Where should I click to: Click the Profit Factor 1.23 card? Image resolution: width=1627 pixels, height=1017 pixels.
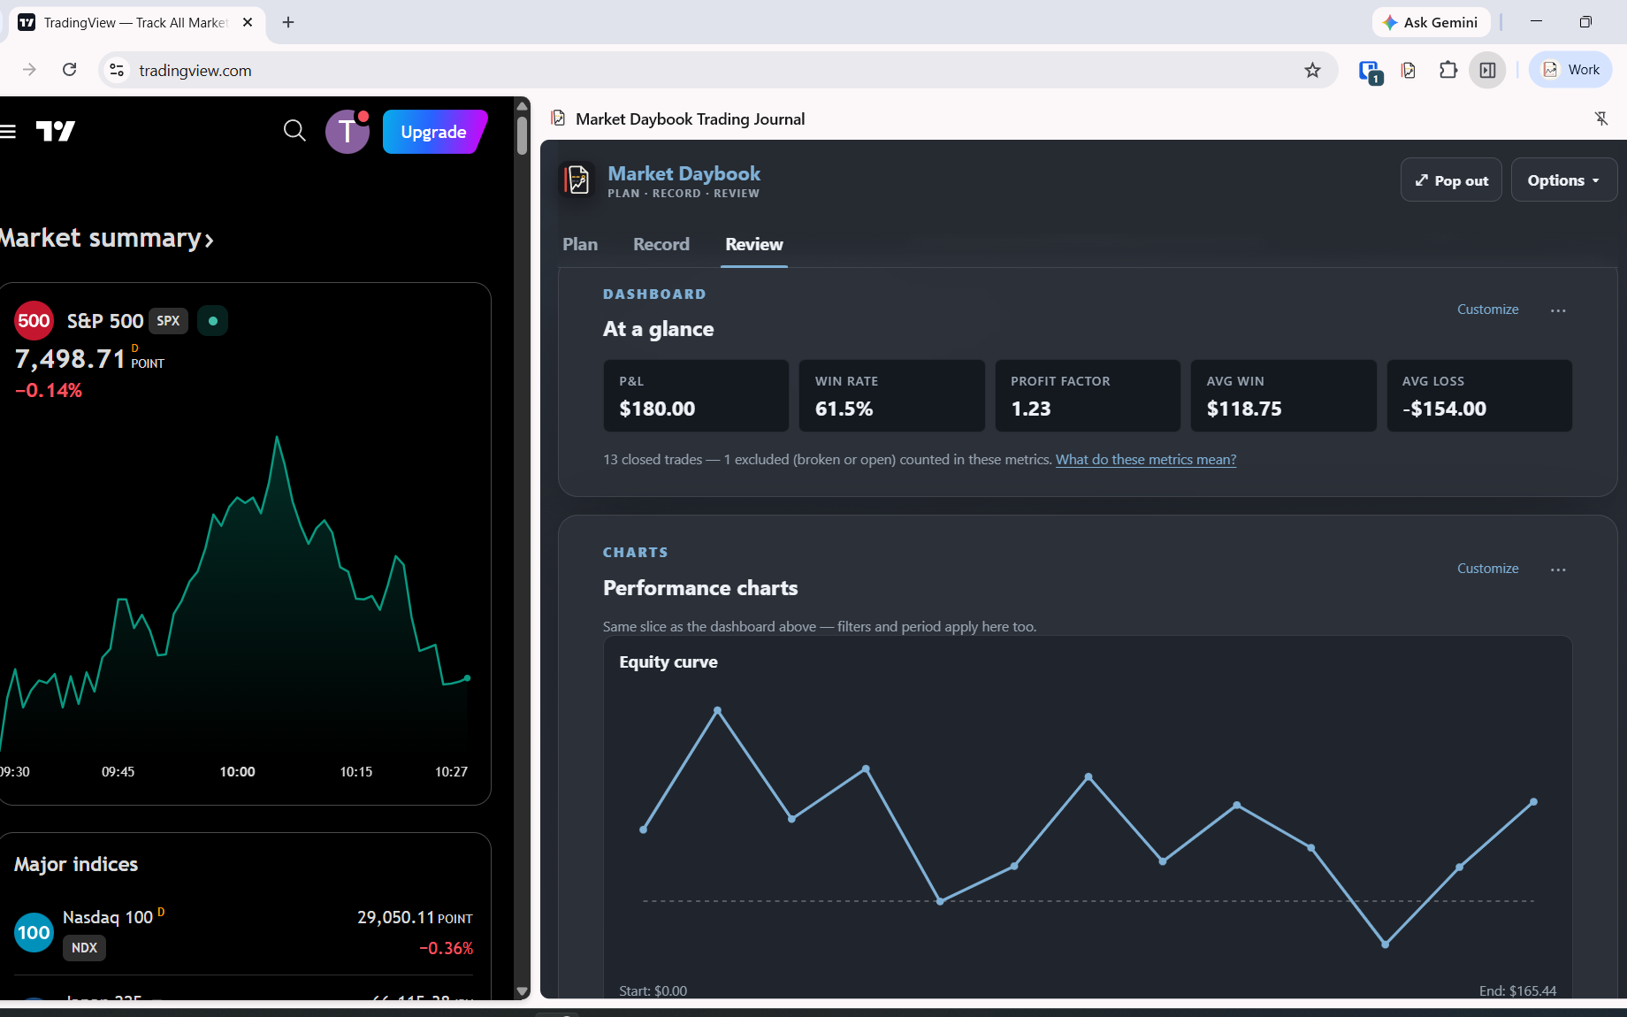[x=1088, y=395]
